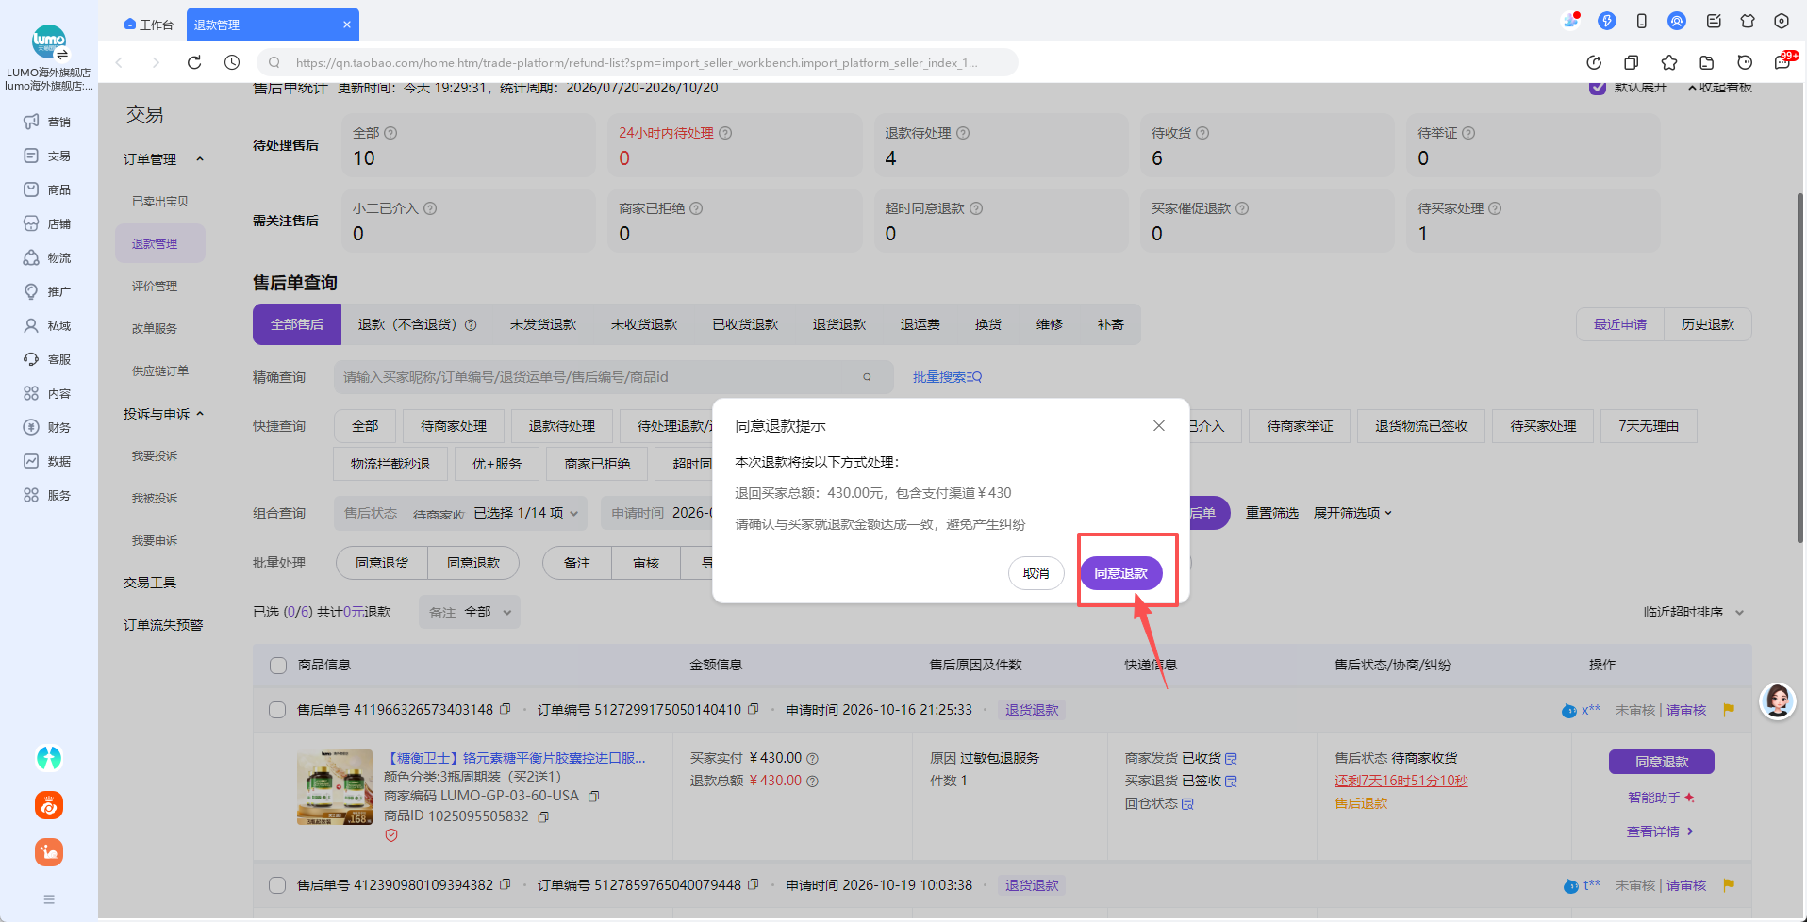The image size is (1807, 922).
Task: Click the 精确查询 search input
Action: coord(594,377)
